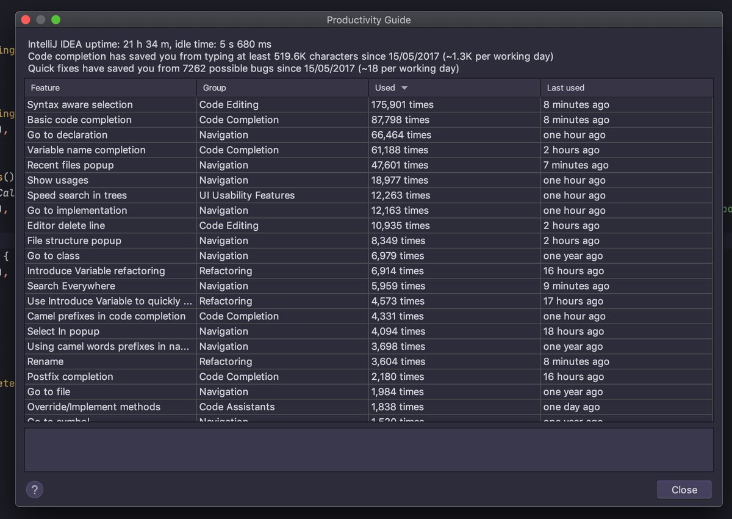This screenshot has height=519, width=732.
Task: Click the 4,094 times cell
Action: click(454, 331)
